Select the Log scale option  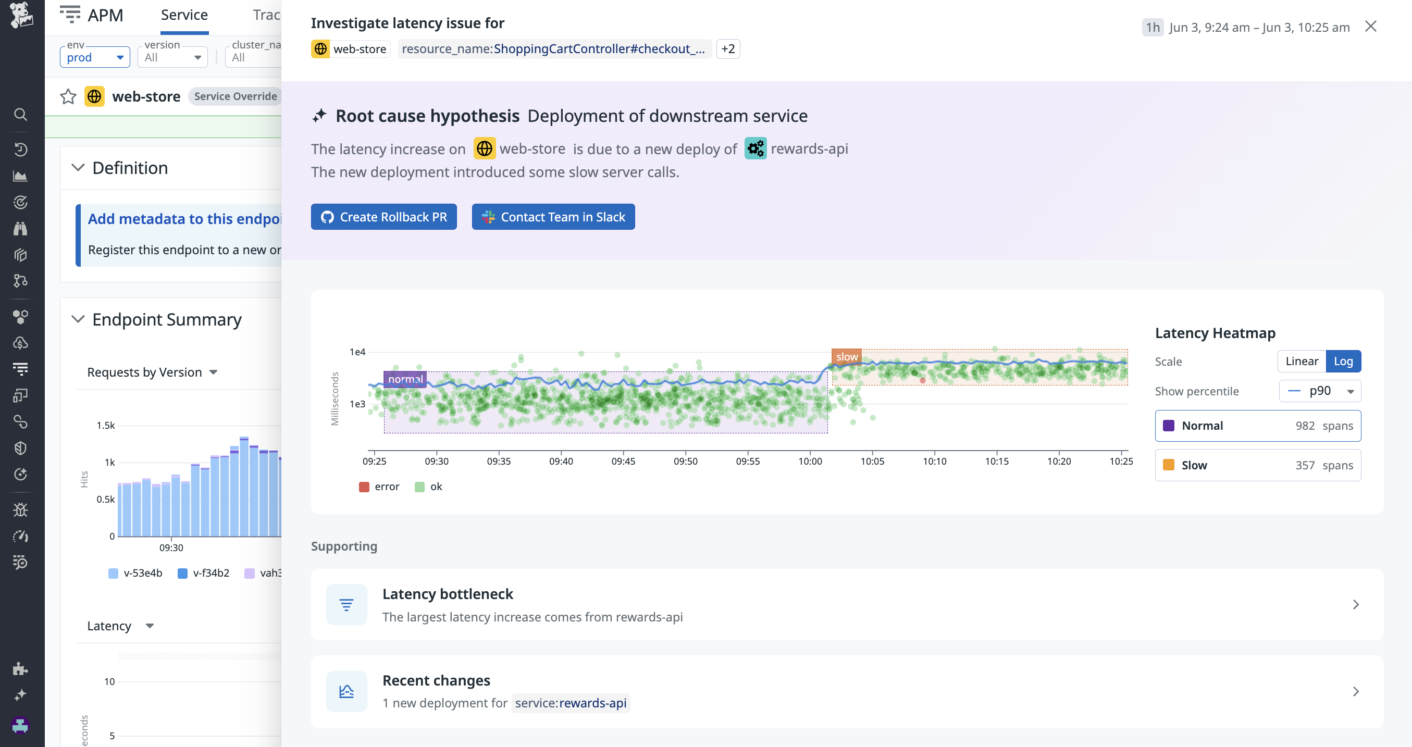click(x=1343, y=361)
